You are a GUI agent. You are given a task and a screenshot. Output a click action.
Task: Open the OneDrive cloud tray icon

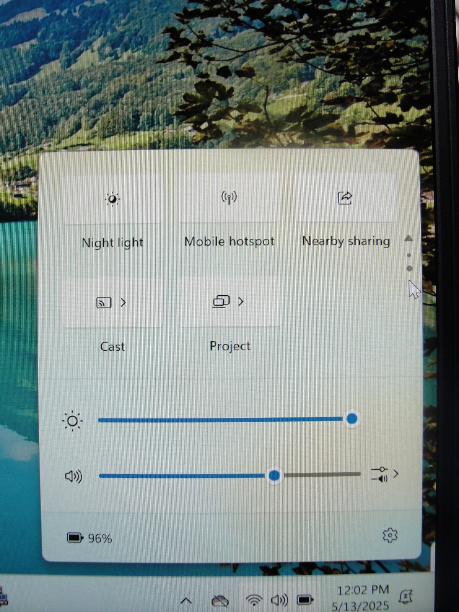(x=220, y=601)
